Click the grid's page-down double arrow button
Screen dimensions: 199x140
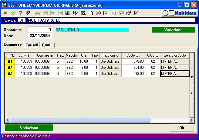click(192, 93)
